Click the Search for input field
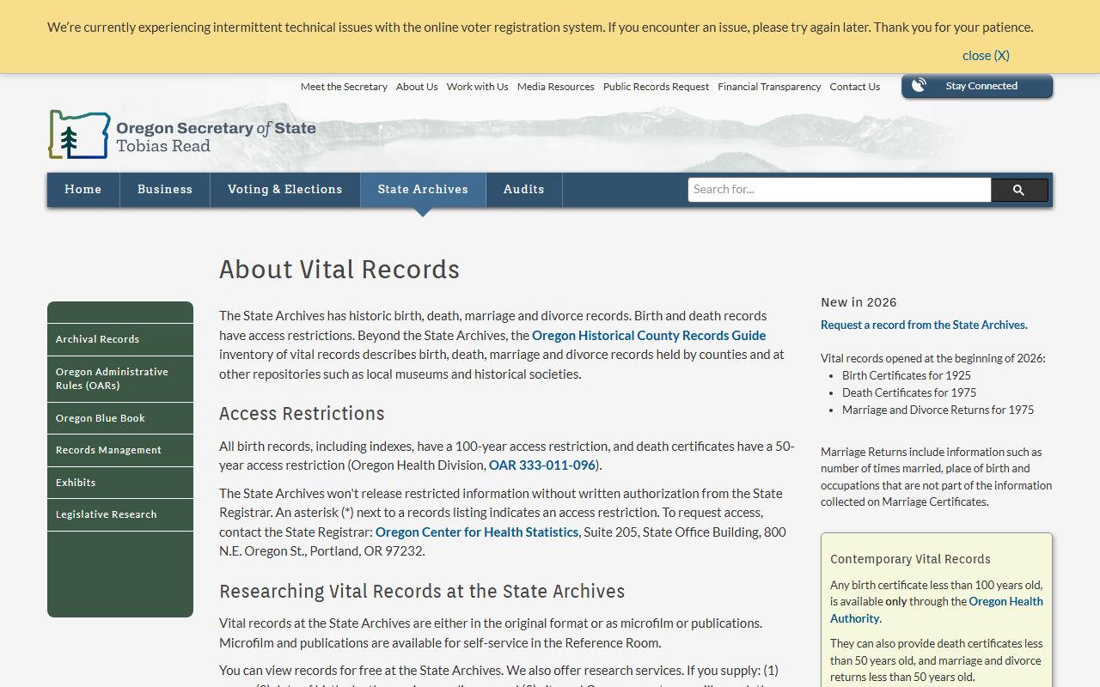 click(x=840, y=190)
